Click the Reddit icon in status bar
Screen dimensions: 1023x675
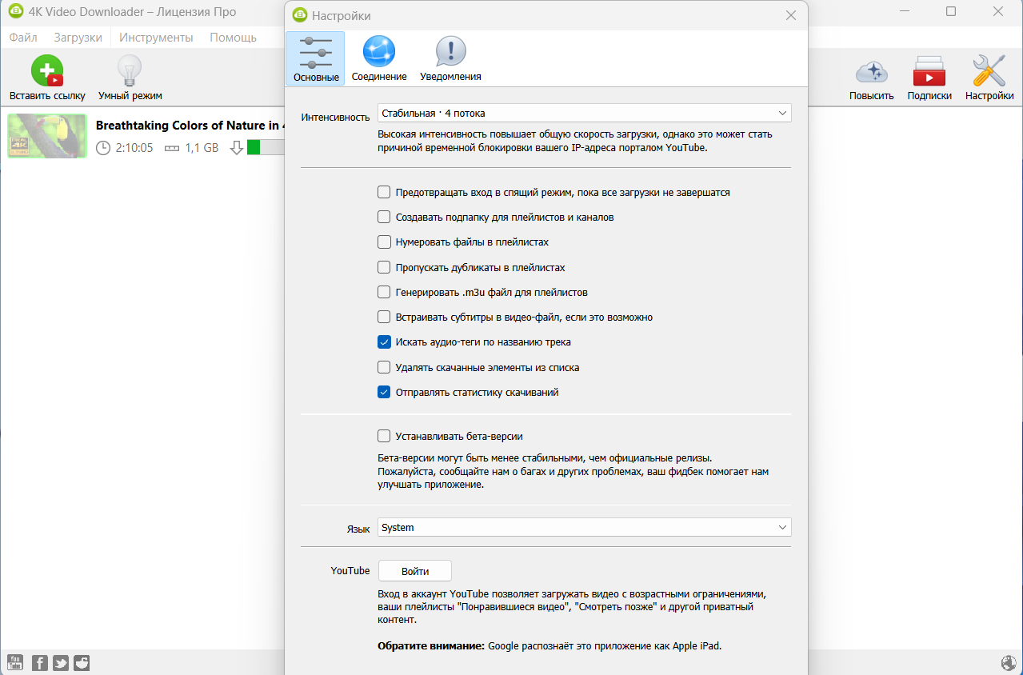click(x=82, y=662)
